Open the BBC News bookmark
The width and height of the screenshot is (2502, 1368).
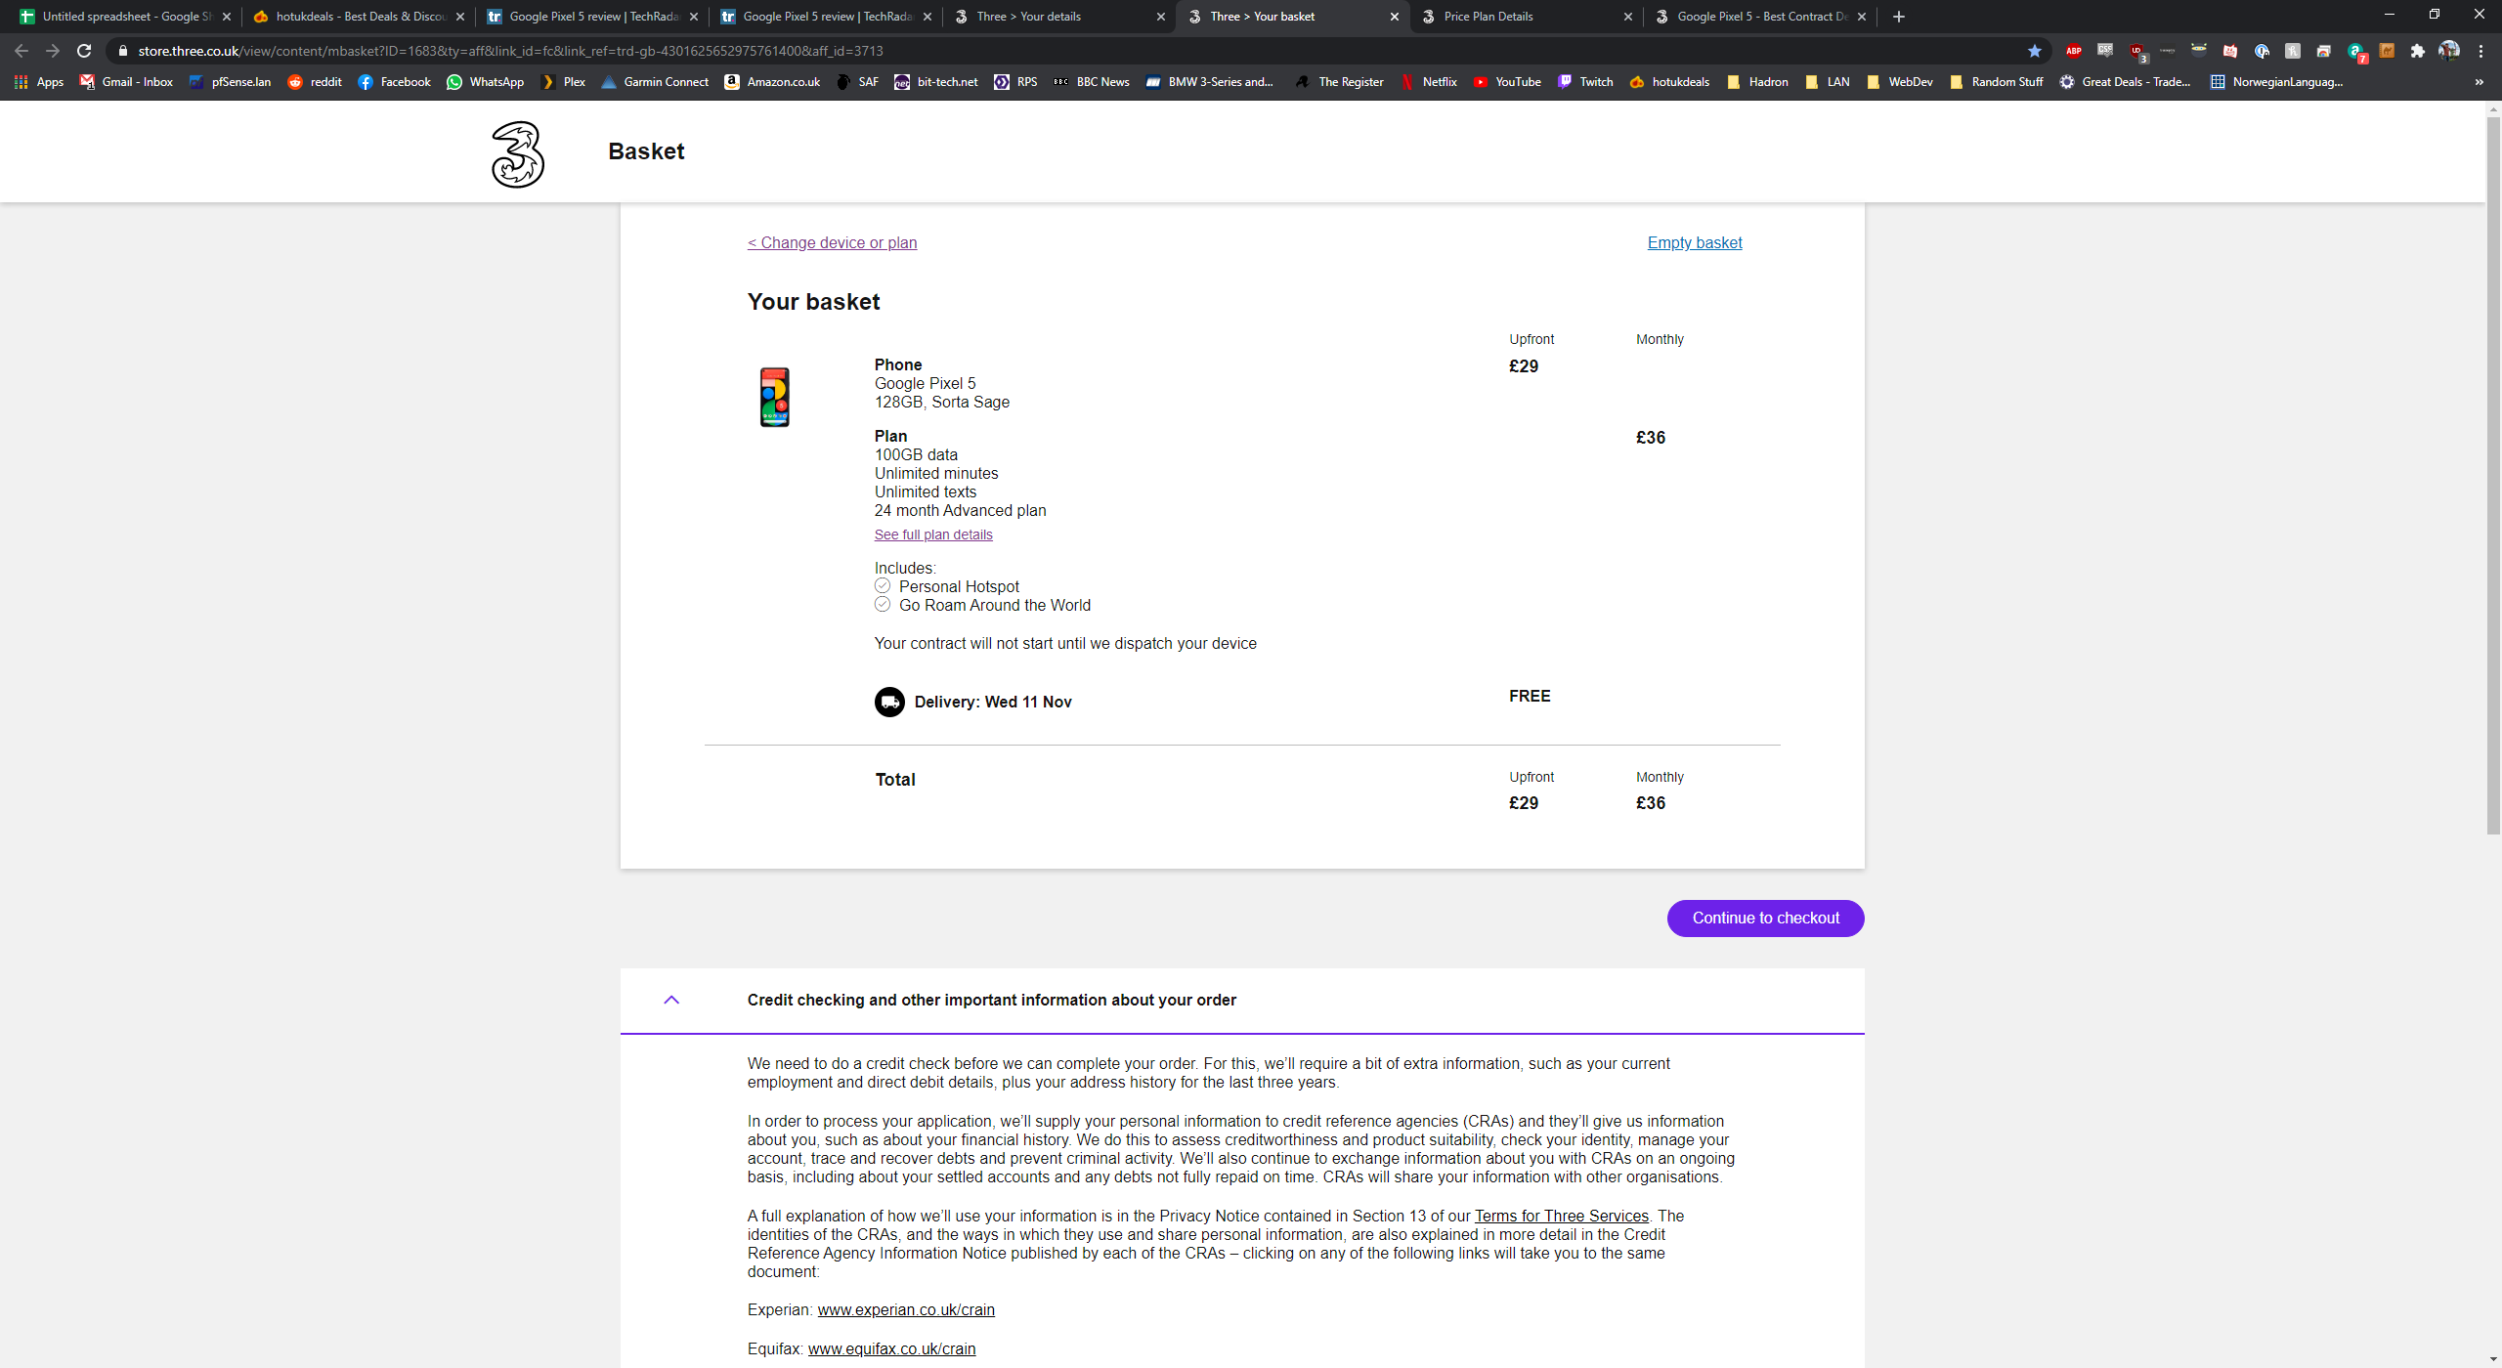point(1092,82)
